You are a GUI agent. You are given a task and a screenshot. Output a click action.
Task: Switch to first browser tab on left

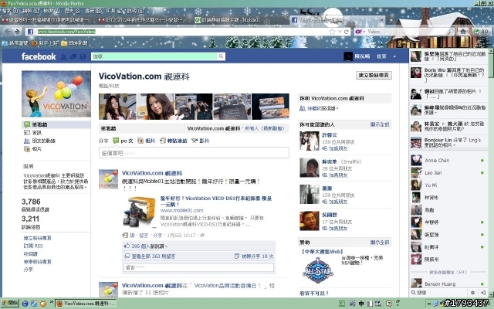pyautogui.click(x=46, y=20)
